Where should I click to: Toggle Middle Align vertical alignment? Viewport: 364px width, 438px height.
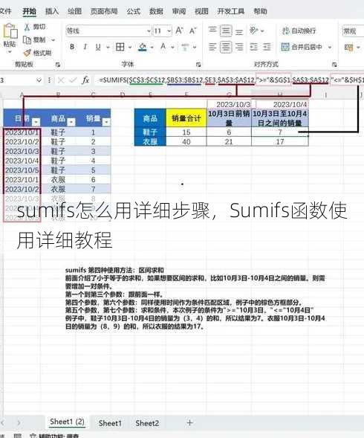[226, 30]
